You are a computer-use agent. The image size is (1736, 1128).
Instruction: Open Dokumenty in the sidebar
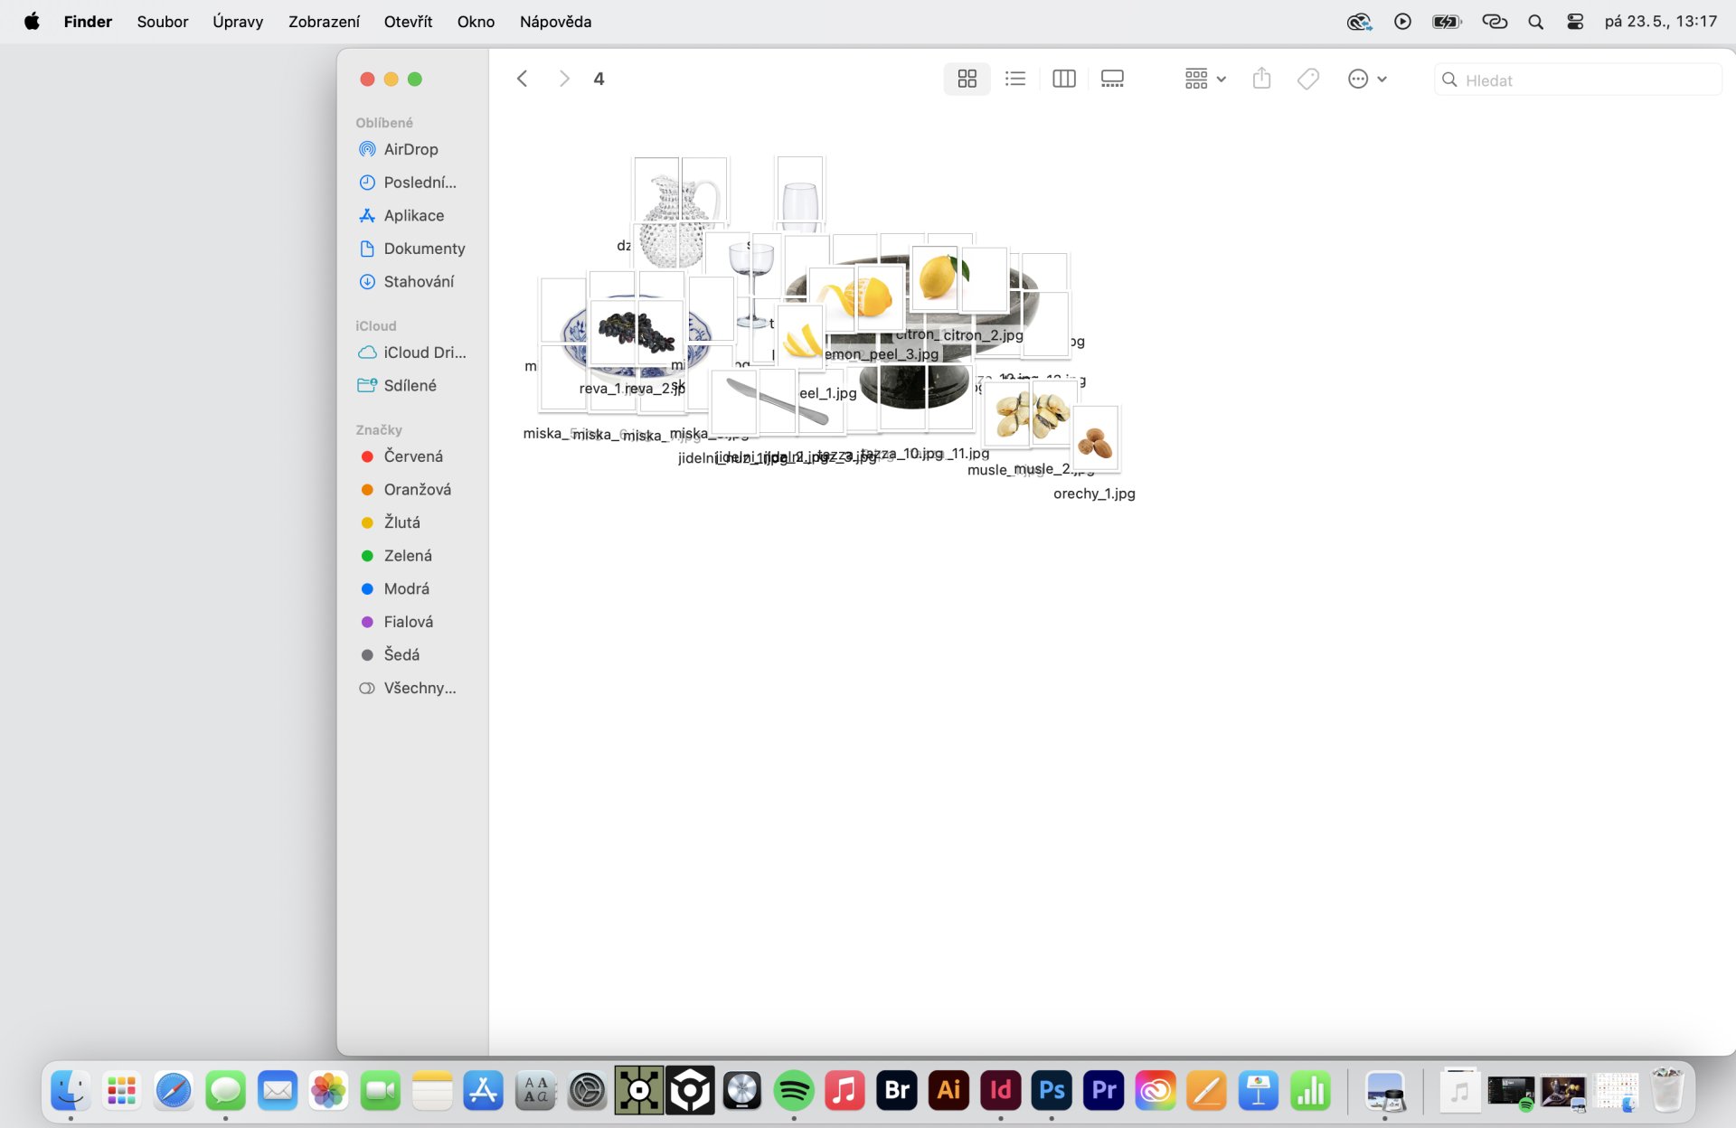pos(424,249)
